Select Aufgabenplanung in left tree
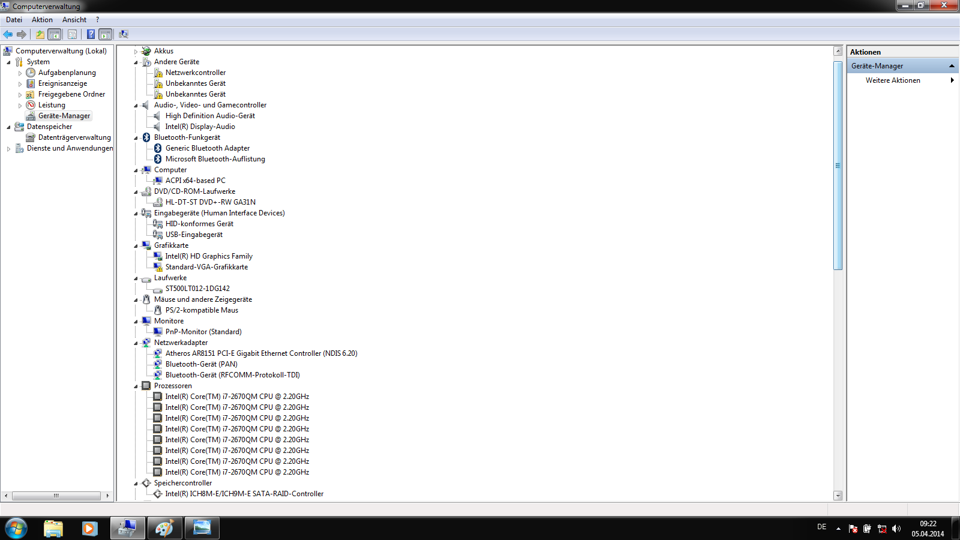Image resolution: width=960 pixels, height=540 pixels. (67, 73)
